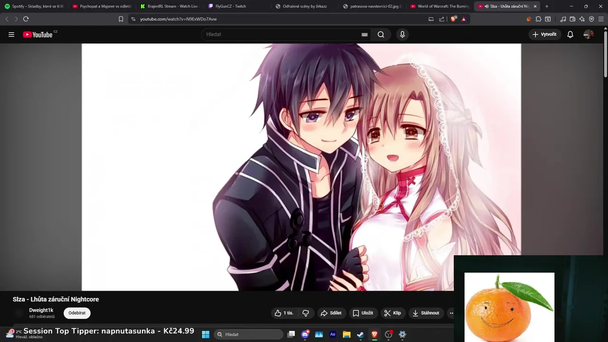Viewport: 608px width, 342px height.
Task: Click the address bar URL
Action: (x=179, y=19)
